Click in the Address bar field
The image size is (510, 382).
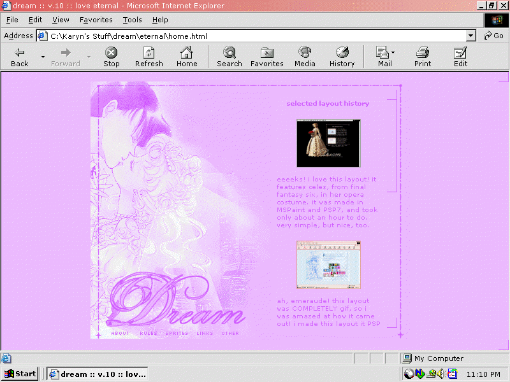tap(255, 36)
